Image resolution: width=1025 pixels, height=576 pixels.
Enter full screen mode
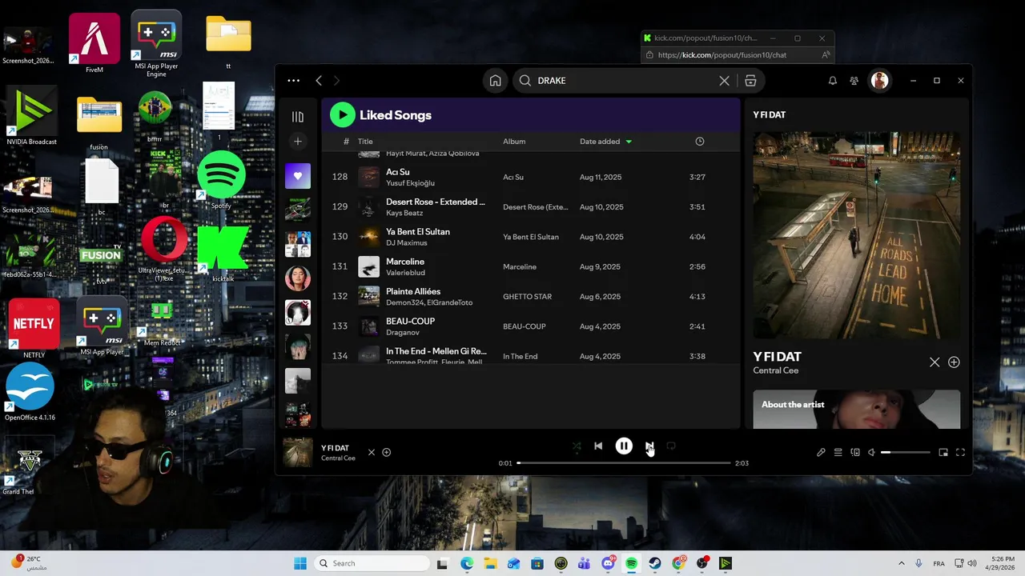pos(960,453)
